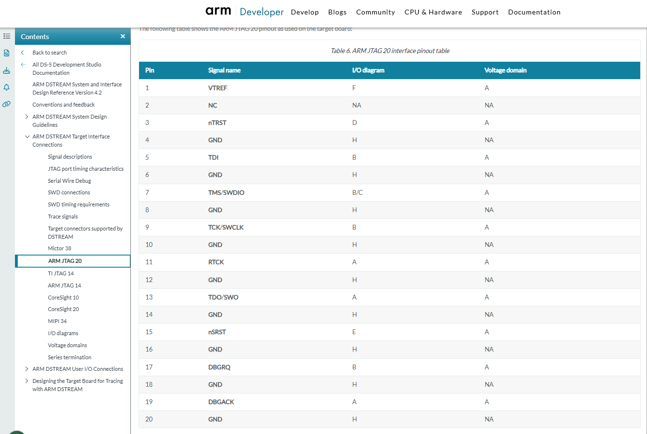Click the download icon in left rail
647x434 pixels.
pyautogui.click(x=7, y=70)
